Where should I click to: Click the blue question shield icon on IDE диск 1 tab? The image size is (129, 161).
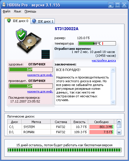[x=34, y=21]
